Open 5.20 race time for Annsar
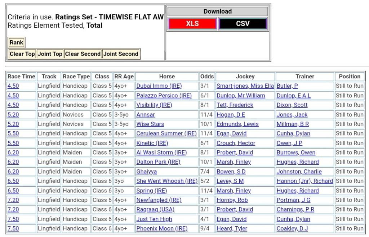This screenshot has height=237, width=369. coord(13,115)
